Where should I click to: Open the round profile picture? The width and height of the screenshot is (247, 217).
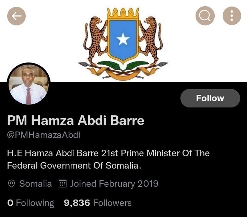(x=28, y=84)
